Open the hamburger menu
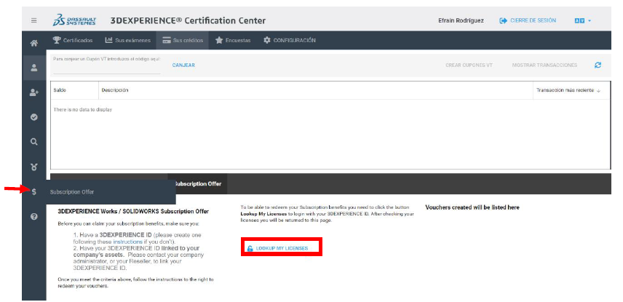This screenshot has width=623, height=302. 34,20
